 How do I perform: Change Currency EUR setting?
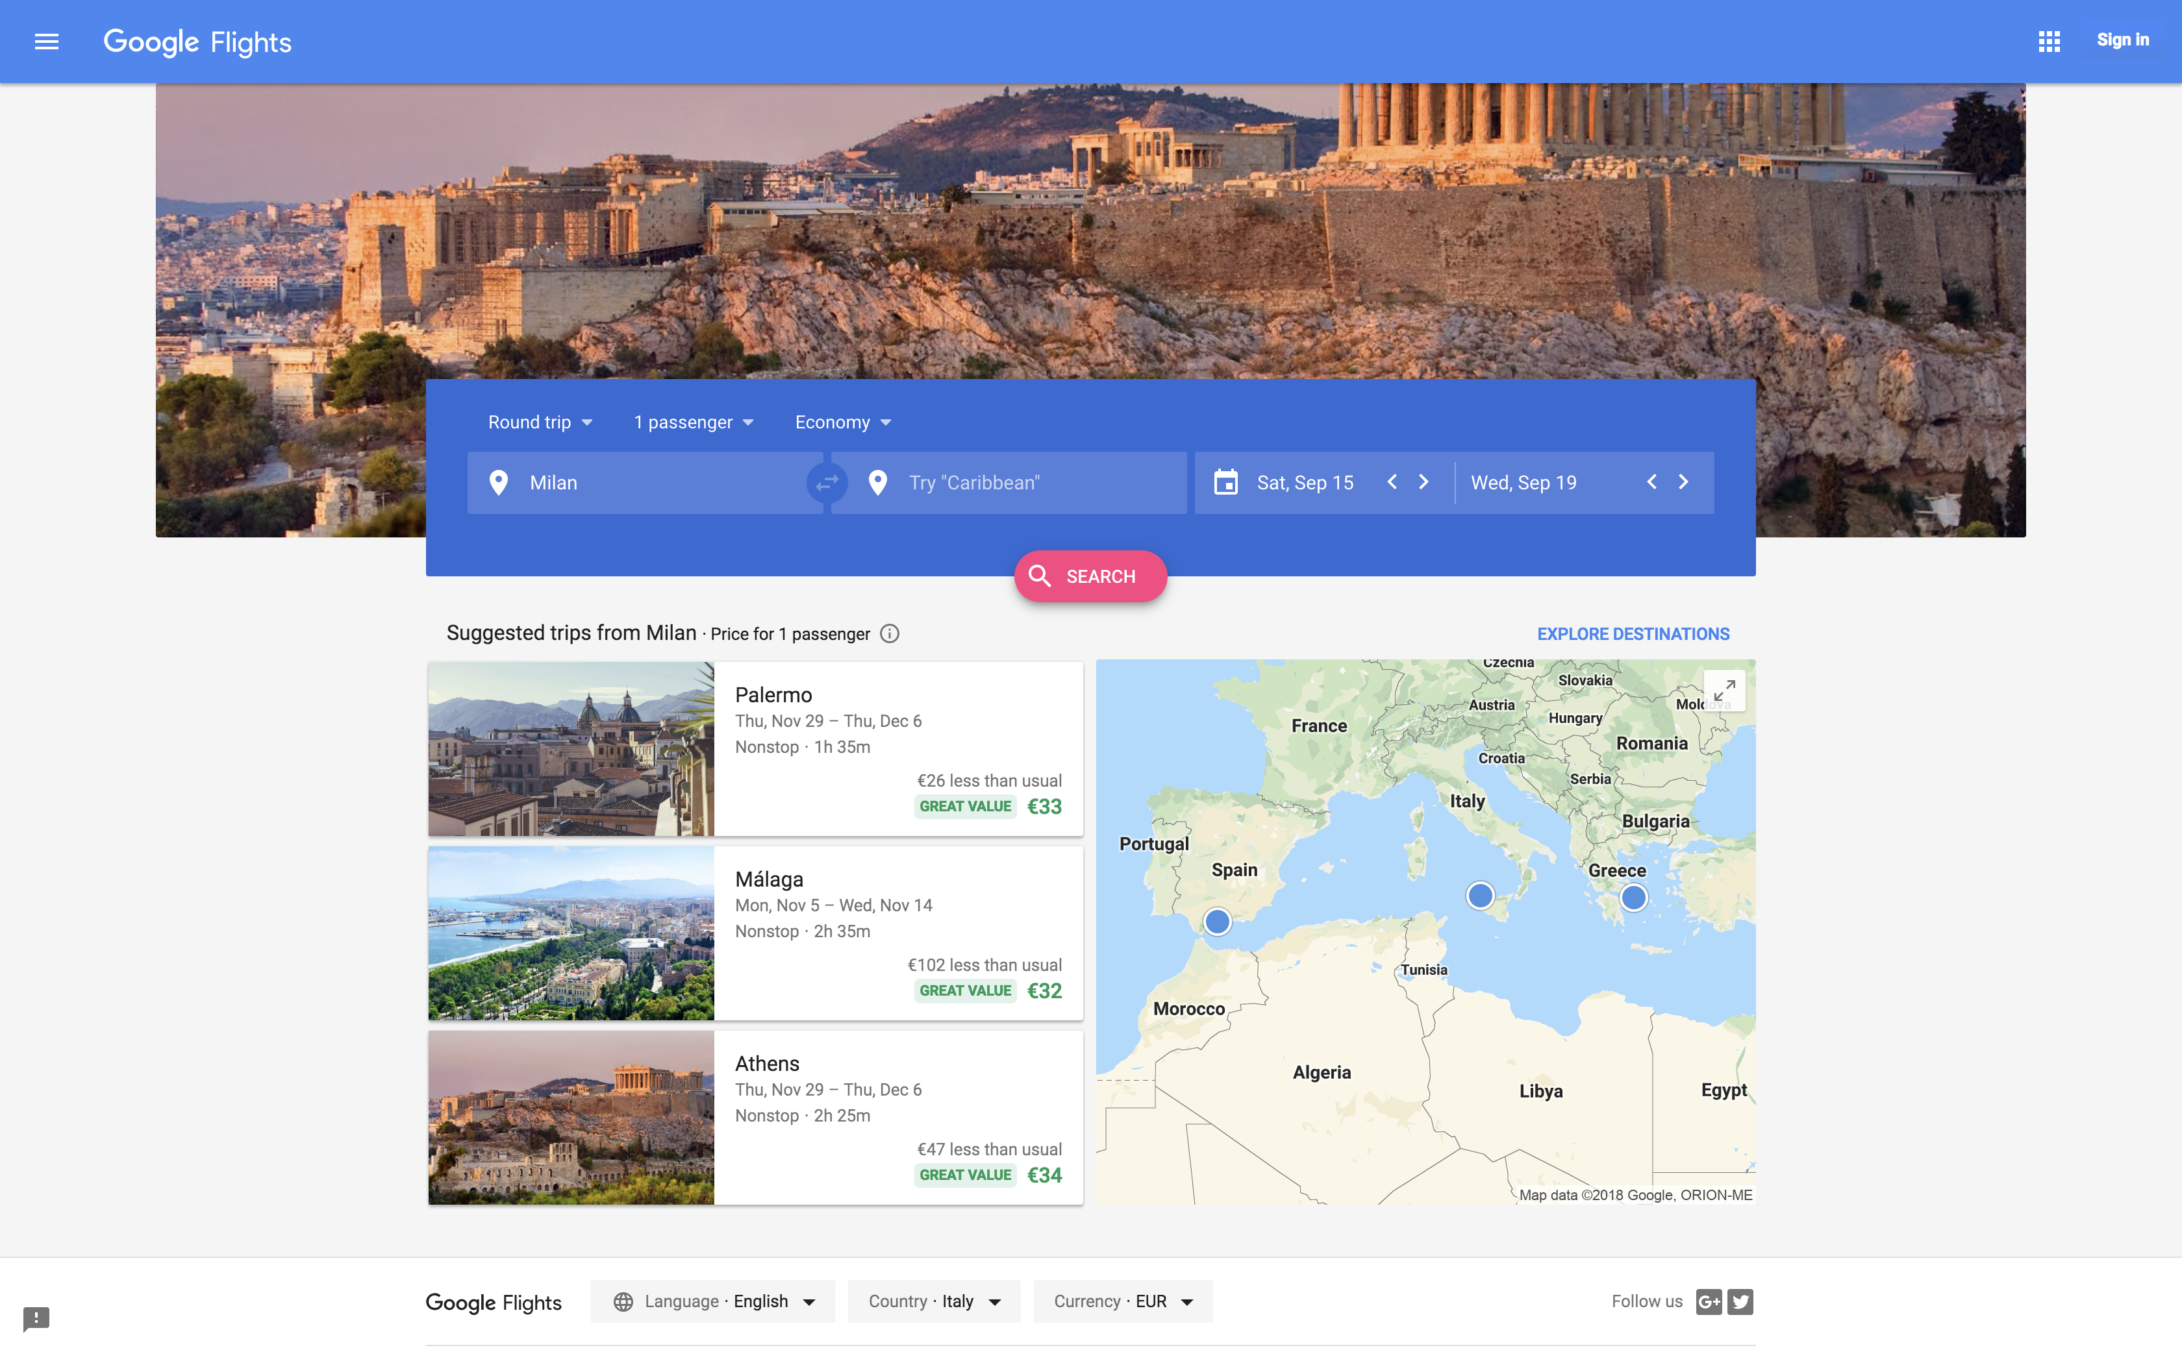pos(1123,1302)
